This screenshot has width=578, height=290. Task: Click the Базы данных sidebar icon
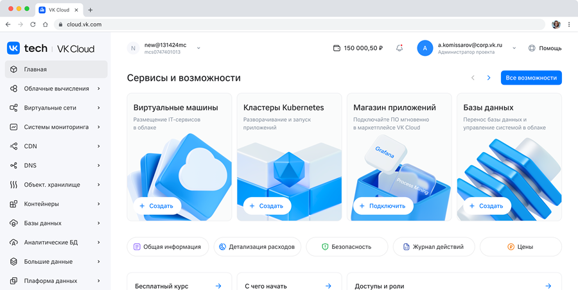tap(13, 223)
